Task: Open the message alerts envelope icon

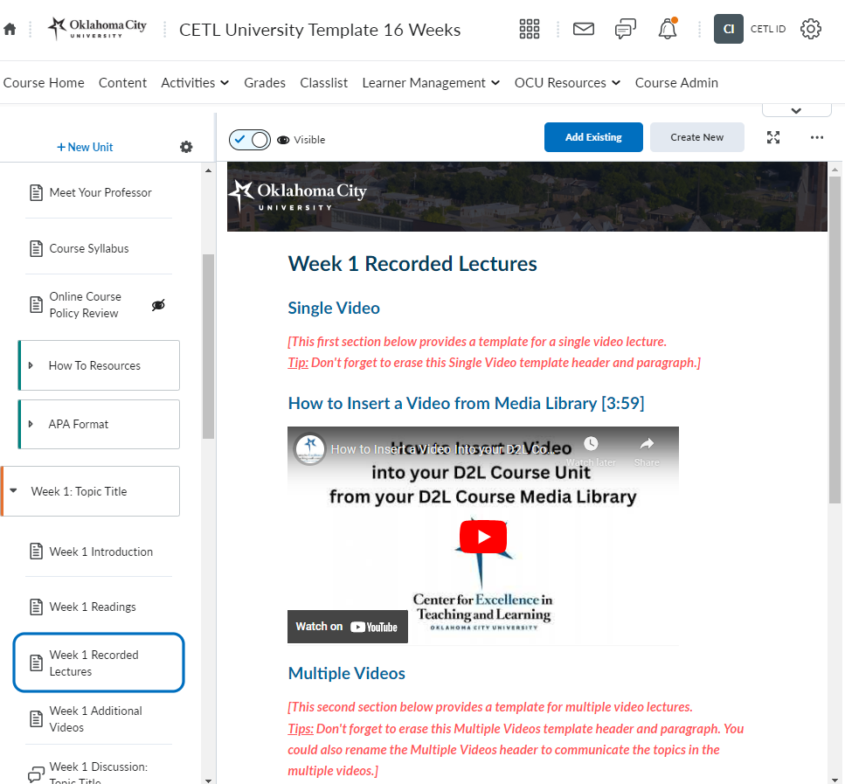Action: [x=583, y=29]
